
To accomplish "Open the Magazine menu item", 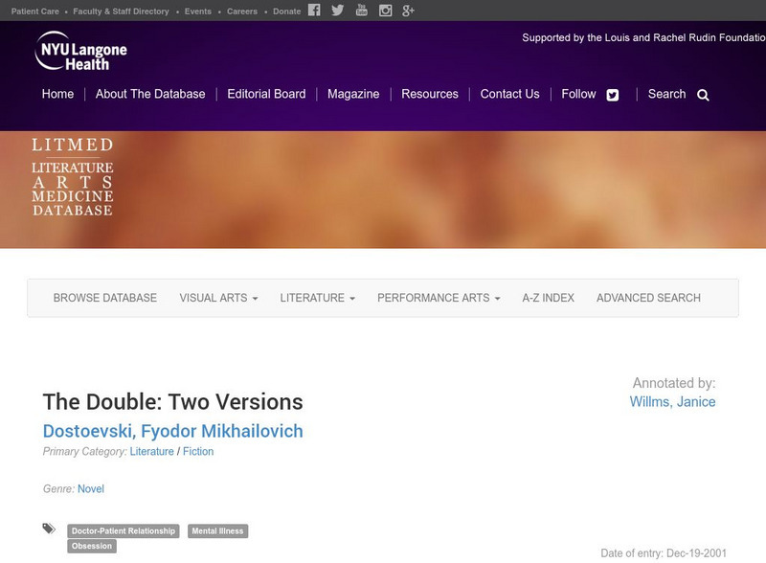I will (353, 94).
